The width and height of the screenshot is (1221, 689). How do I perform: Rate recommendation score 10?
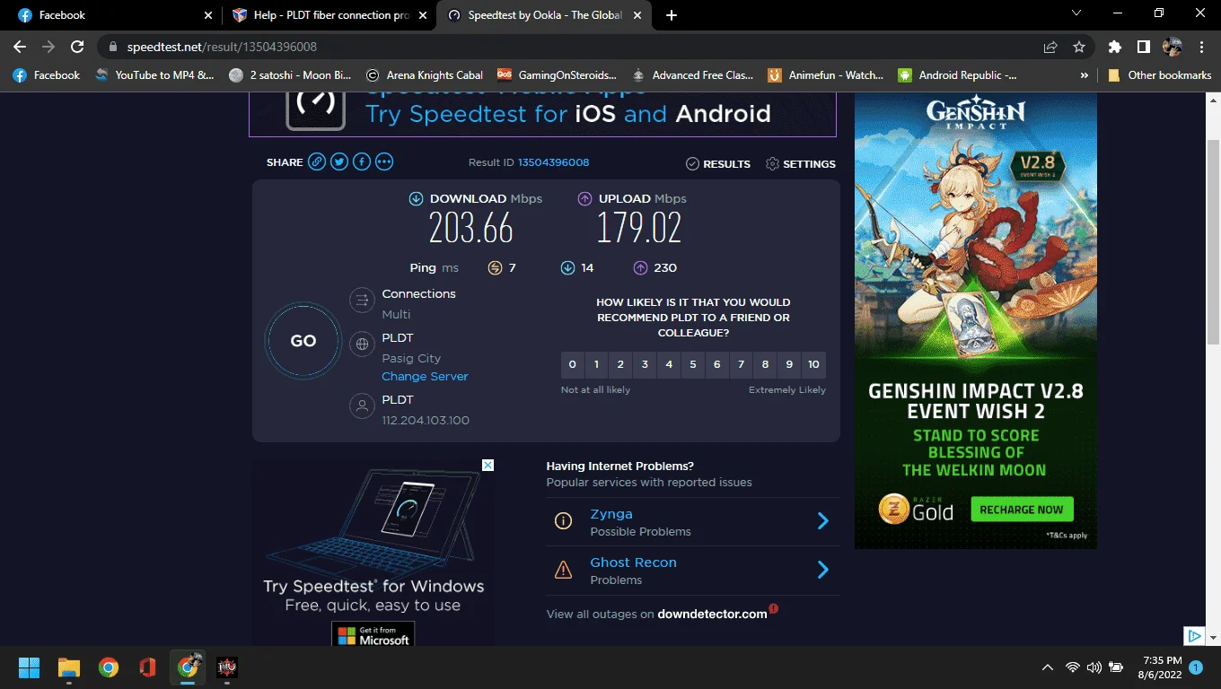(814, 364)
